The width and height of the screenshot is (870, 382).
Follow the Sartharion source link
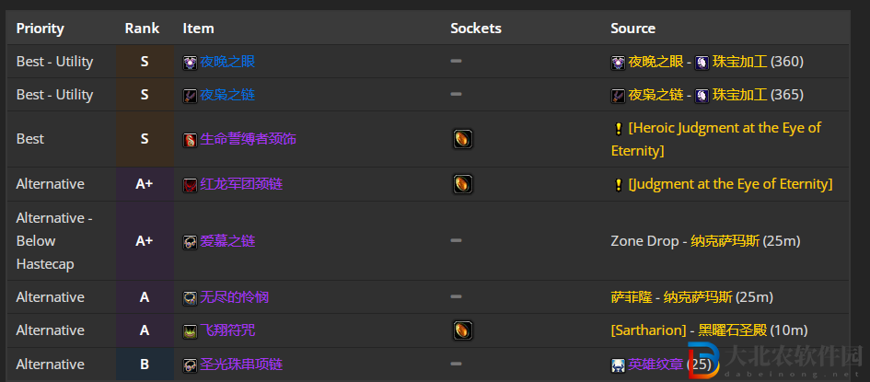(649, 330)
